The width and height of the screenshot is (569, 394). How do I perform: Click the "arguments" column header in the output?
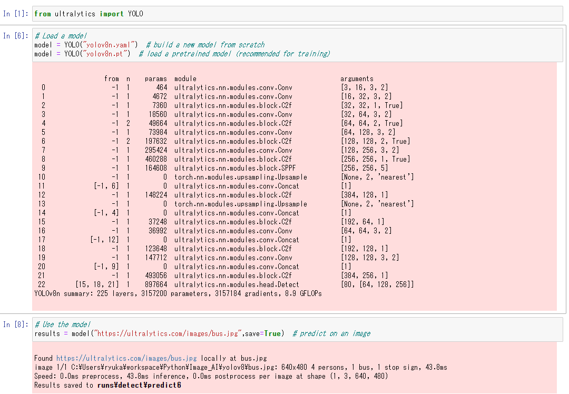tap(356, 78)
